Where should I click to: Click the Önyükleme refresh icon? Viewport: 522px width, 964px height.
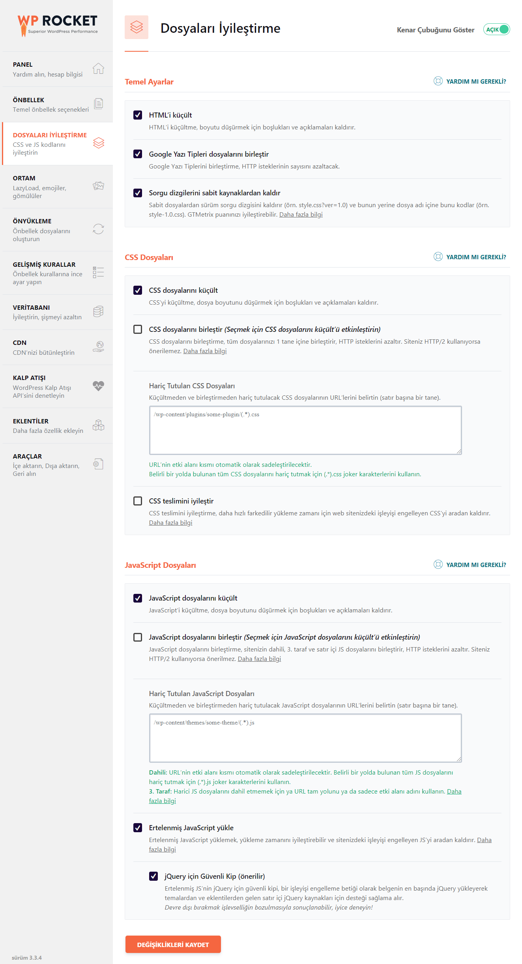(x=98, y=229)
